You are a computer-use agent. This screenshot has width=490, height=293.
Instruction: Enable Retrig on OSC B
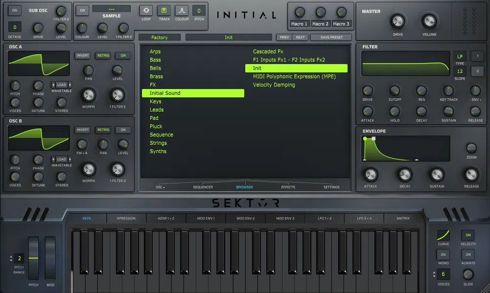click(x=103, y=130)
